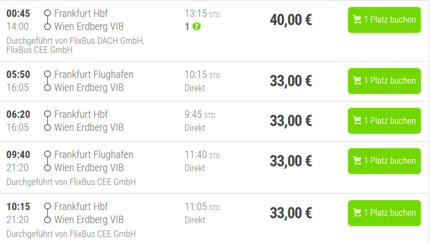Click cart icon for 09:40 trip

[x=357, y=161]
